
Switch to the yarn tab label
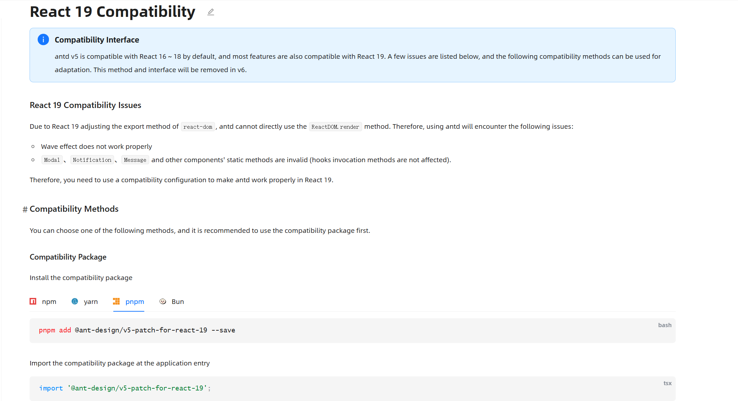90,302
